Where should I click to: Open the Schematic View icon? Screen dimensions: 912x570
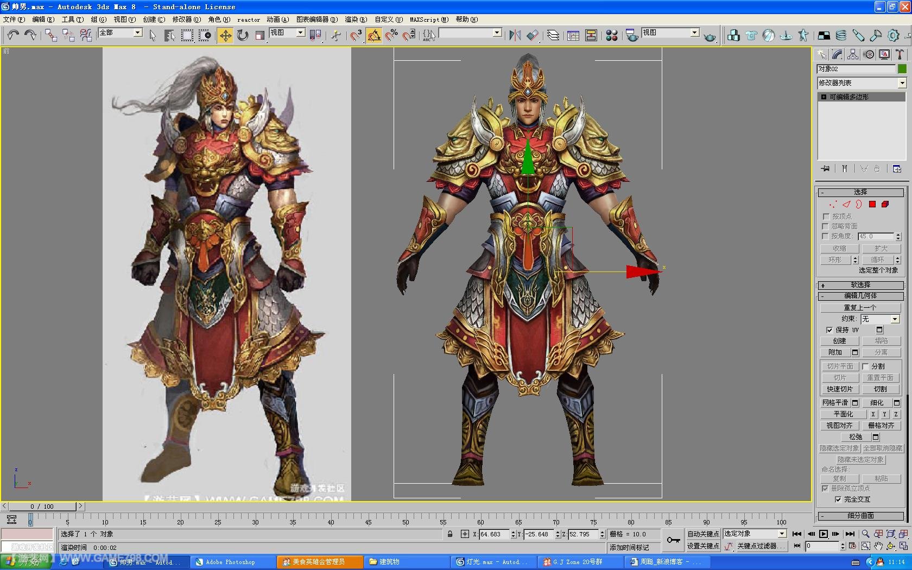[x=591, y=35]
